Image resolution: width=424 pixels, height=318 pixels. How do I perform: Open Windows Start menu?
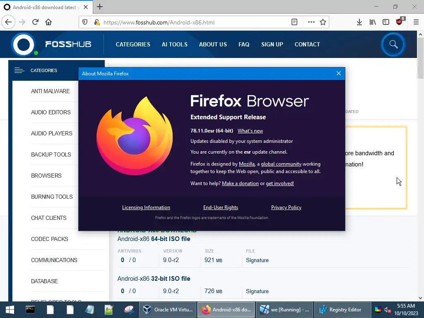[10, 310]
